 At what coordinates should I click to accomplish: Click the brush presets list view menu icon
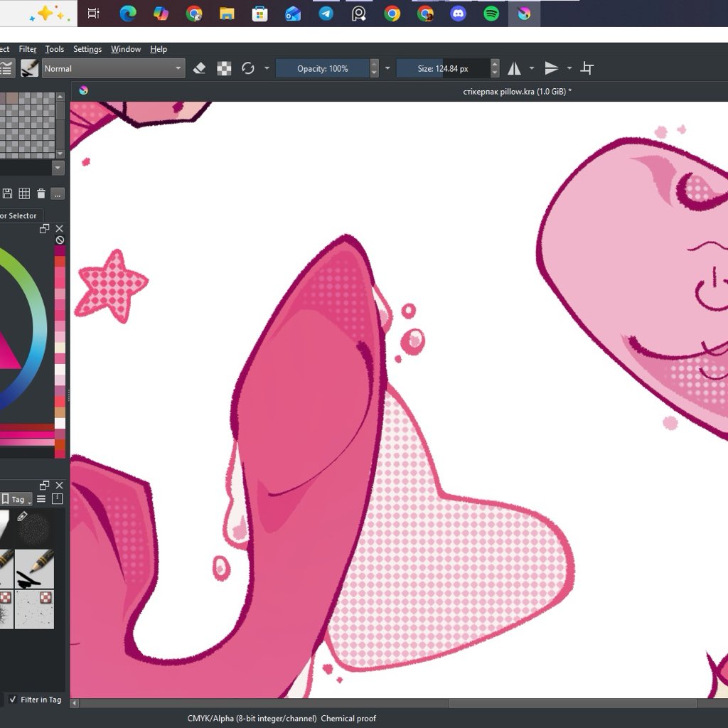coord(41,499)
